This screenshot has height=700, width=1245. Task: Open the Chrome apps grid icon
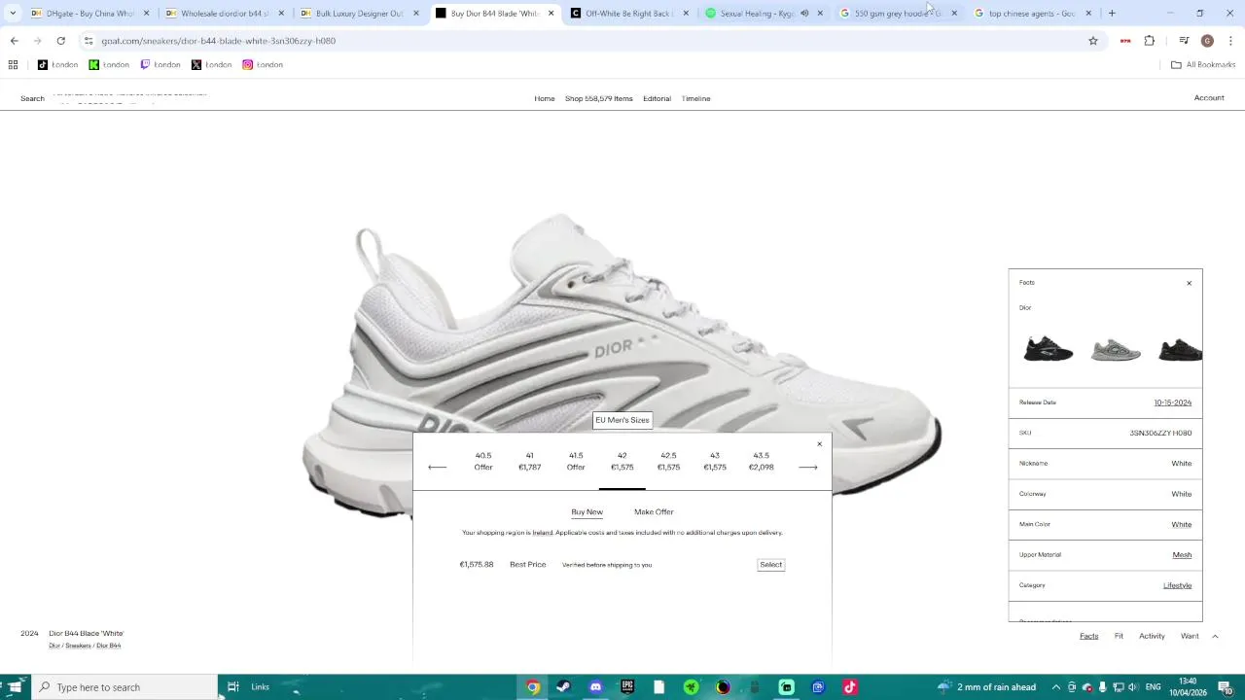(13, 65)
